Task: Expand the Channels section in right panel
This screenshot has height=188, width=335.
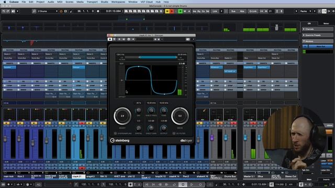Action: pyautogui.click(x=318, y=29)
